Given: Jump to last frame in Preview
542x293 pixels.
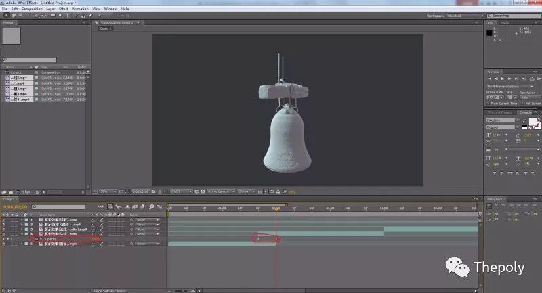Looking at the screenshot, I should 516,78.
